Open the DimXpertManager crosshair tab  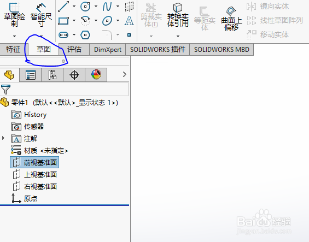pyautogui.click(x=74, y=75)
